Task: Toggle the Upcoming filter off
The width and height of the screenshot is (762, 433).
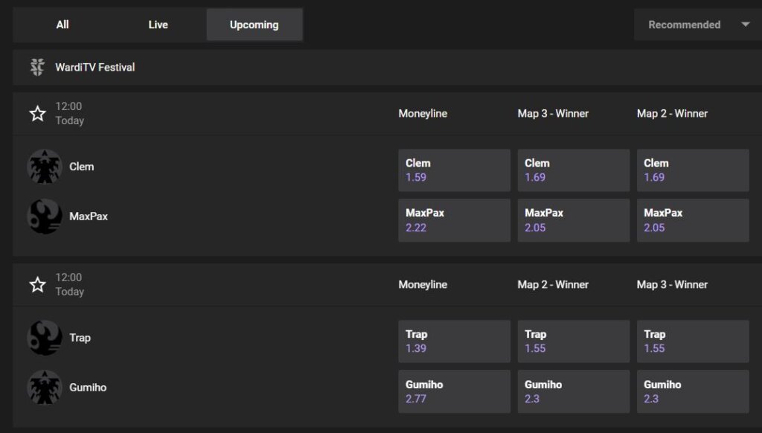Action: 254,25
